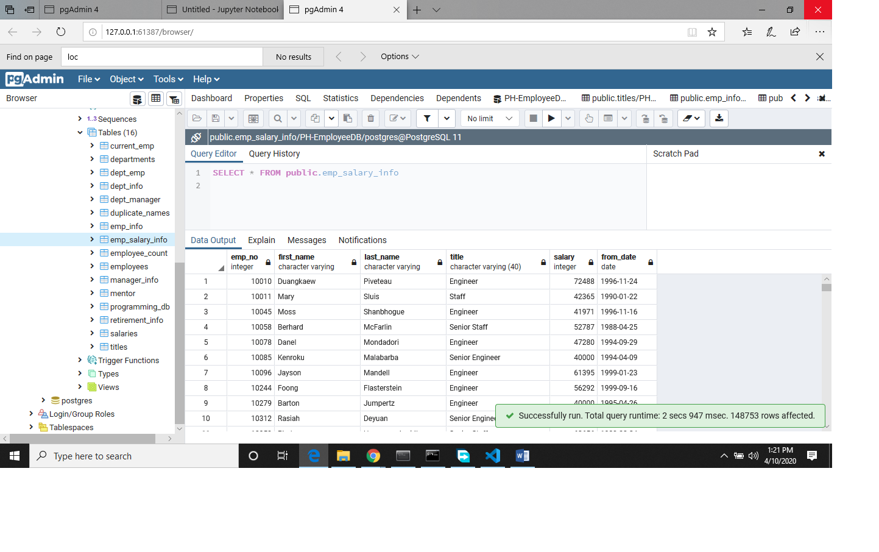
Task: Switch to the Dashboard tab
Action: point(211,98)
